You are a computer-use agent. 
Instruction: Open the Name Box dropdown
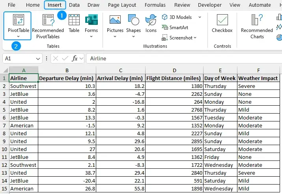(38, 59)
